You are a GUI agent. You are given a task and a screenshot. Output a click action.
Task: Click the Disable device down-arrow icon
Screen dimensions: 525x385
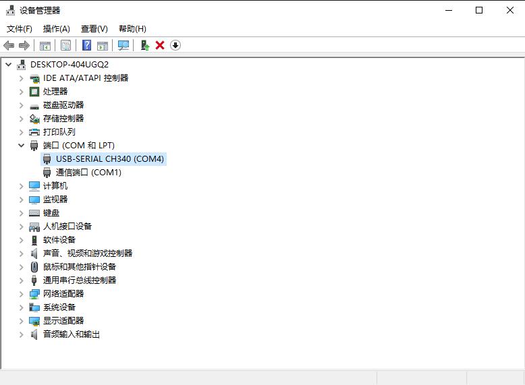click(x=175, y=45)
